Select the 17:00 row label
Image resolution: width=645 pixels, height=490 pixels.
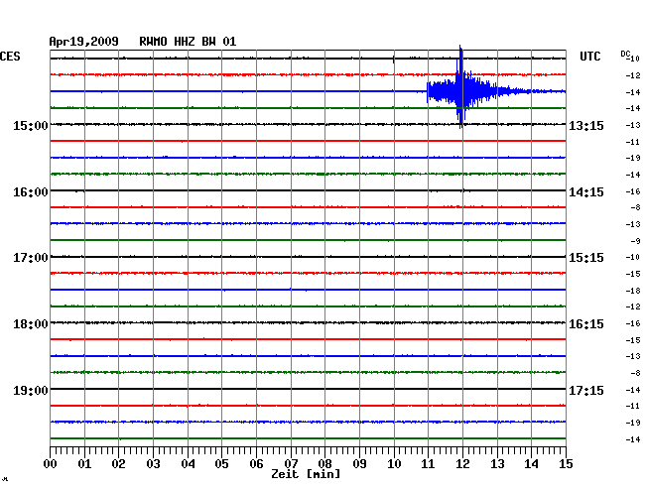[31, 258]
